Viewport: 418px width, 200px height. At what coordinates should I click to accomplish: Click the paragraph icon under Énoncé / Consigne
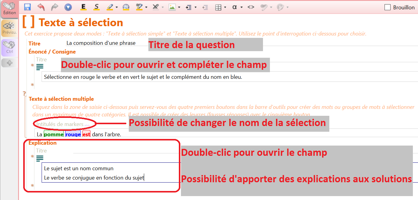[40, 67]
